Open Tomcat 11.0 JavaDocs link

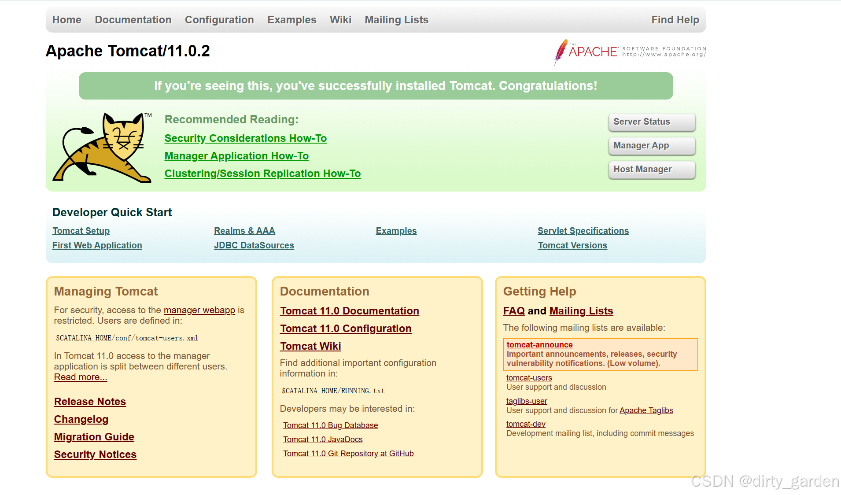point(323,440)
